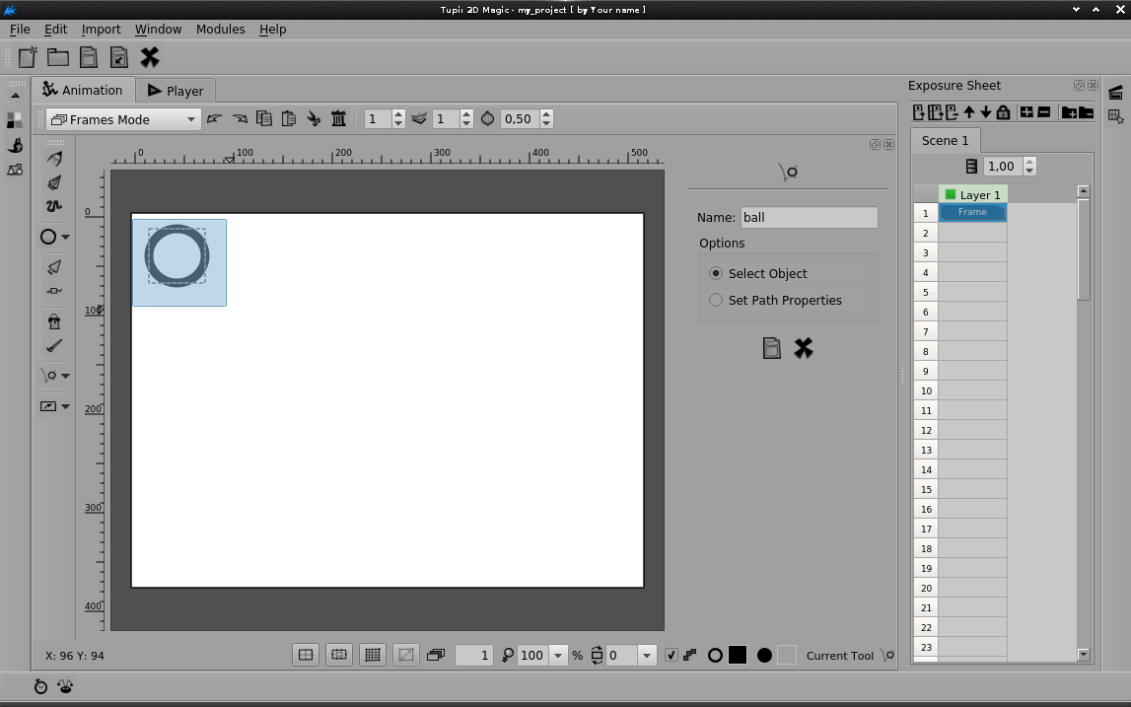The height and width of the screenshot is (707, 1131).
Task: Switch to the Player tab
Action: (x=175, y=91)
